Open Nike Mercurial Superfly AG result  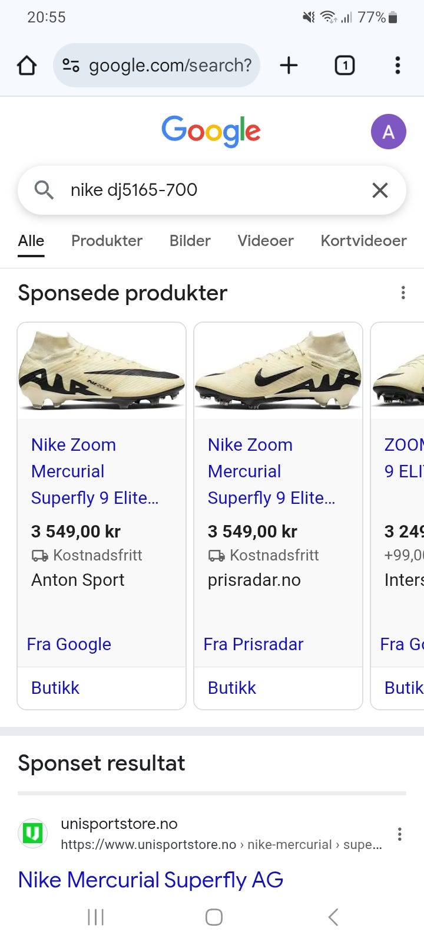[151, 880]
